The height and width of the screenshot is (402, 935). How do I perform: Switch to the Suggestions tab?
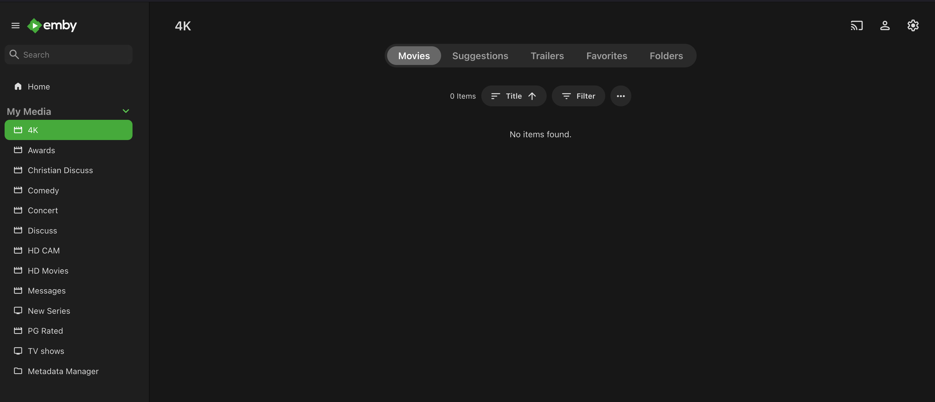point(480,56)
